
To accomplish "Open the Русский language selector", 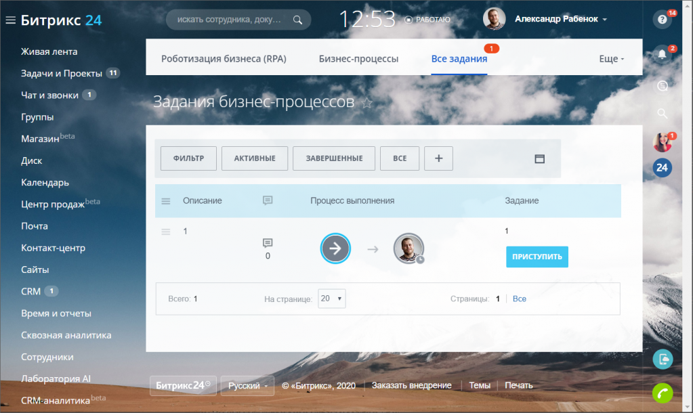I will click(247, 385).
